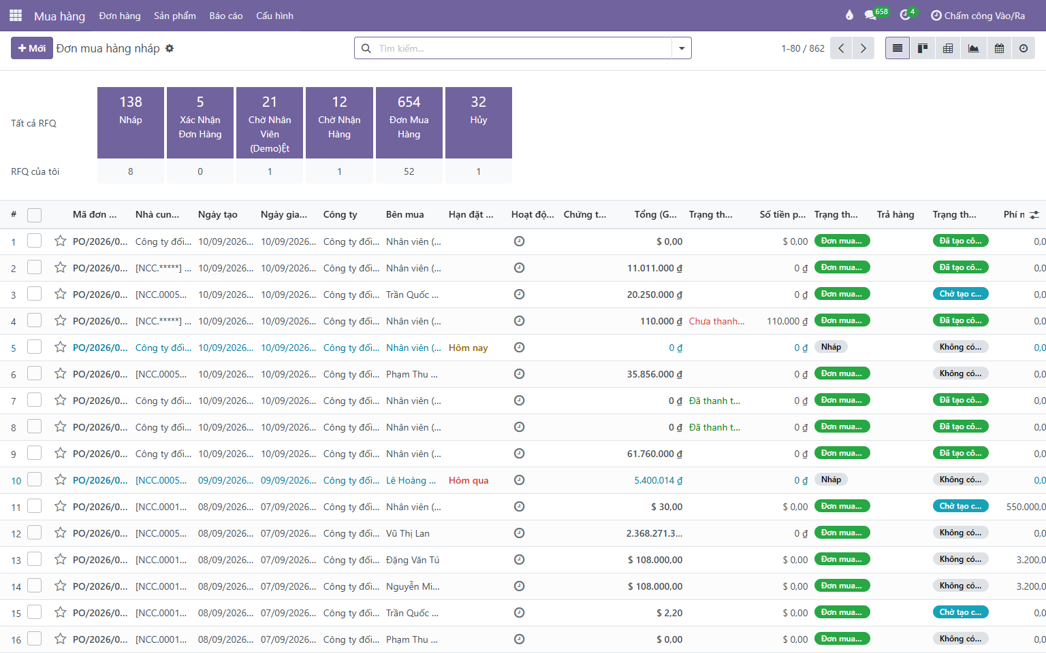Star the order in row 5
This screenshot has width=1046, height=653.
coord(61,347)
